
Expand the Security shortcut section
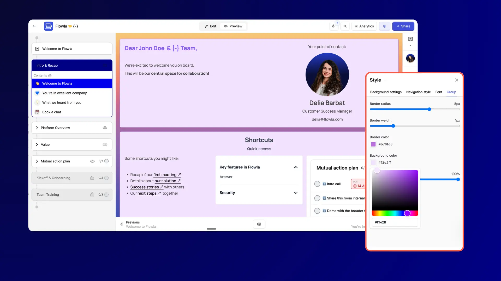[x=295, y=193]
